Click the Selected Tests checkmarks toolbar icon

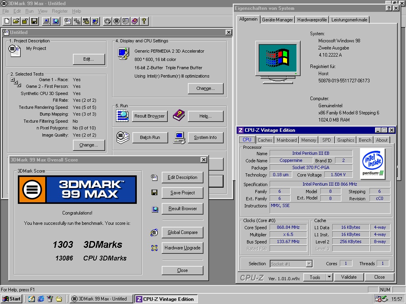[77, 21]
